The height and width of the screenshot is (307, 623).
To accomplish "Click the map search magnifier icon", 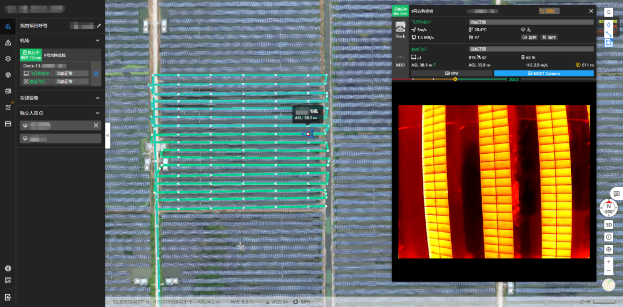I will 609,12.
